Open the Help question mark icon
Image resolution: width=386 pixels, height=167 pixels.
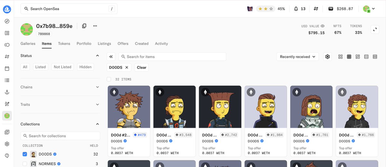(7, 156)
